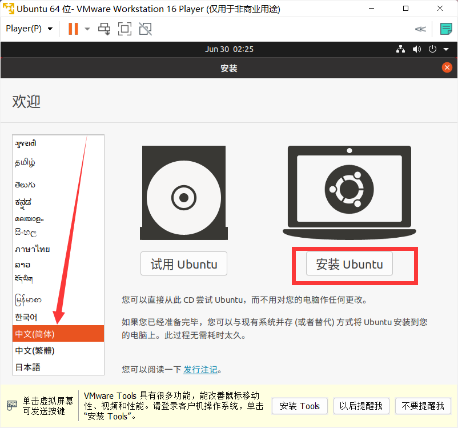This screenshot has width=458, height=428.
Task: Expand the system menu arrow next to power icon
Action: (445, 49)
